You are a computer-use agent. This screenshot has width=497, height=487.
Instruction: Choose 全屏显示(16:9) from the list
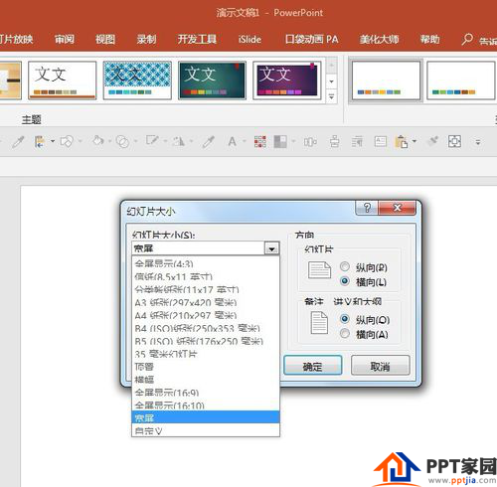click(206, 393)
